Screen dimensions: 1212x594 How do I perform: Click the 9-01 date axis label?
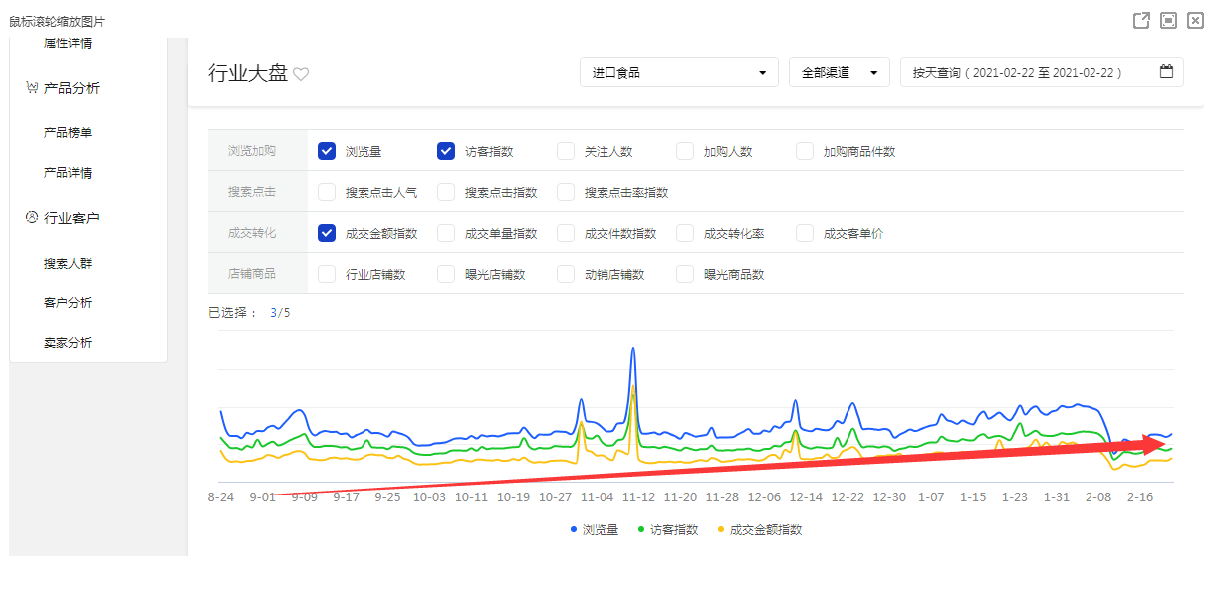[x=262, y=496]
